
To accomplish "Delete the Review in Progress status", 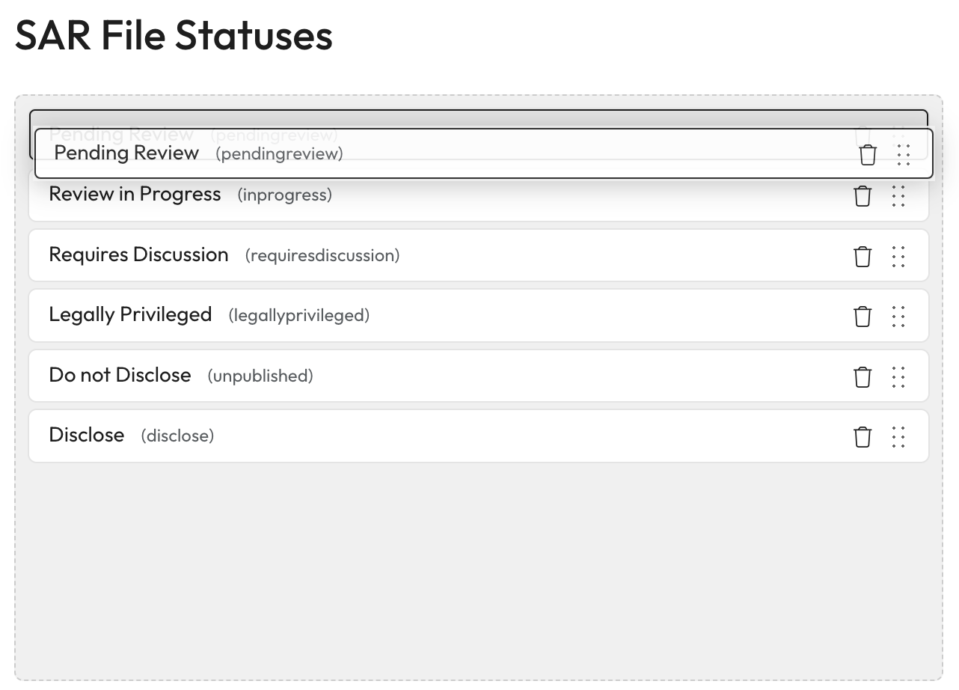I will coord(863,196).
